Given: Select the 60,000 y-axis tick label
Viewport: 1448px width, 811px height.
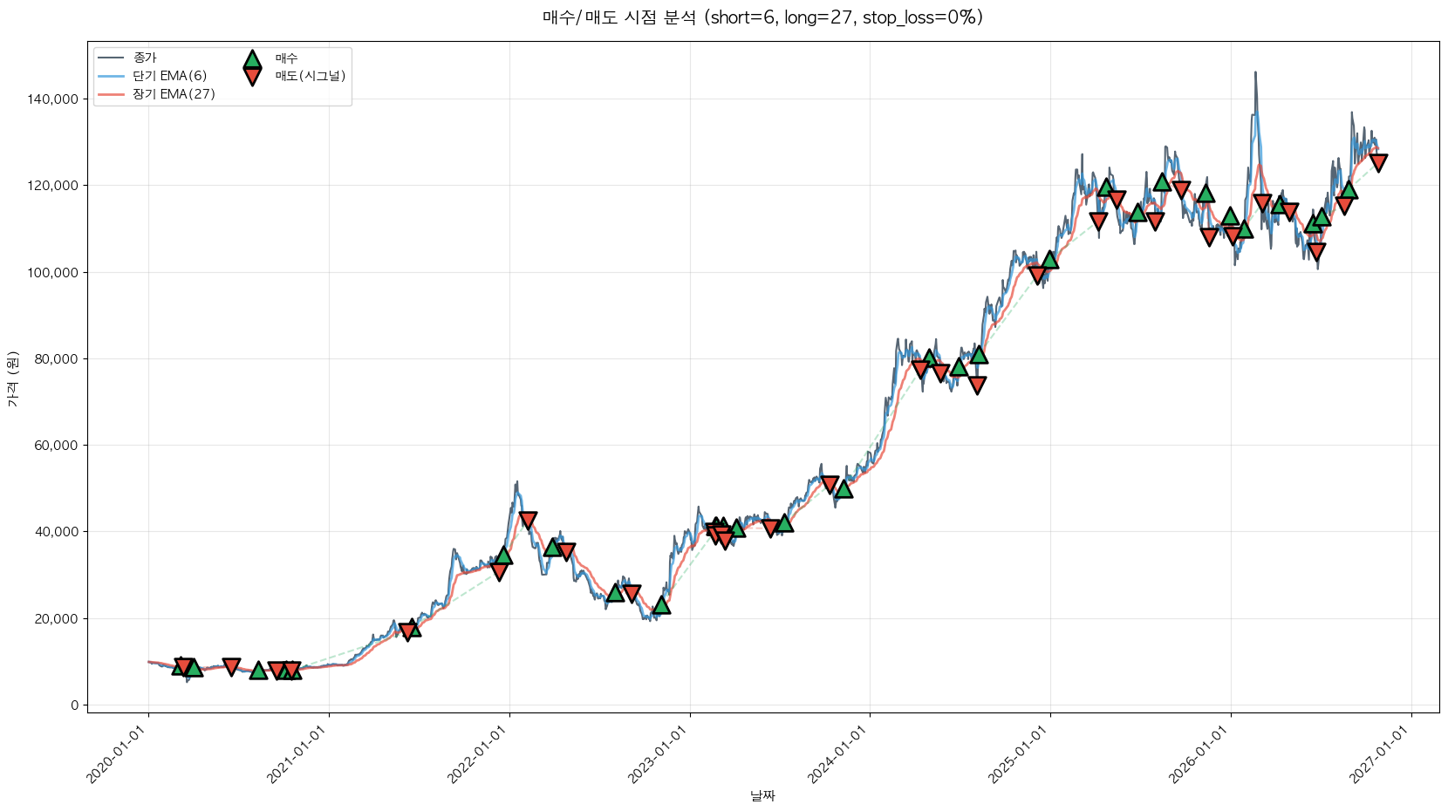Looking at the screenshot, I should pyautogui.click(x=57, y=446).
